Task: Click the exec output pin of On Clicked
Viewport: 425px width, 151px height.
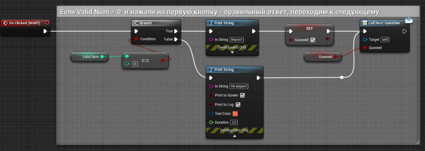Action: click(45, 32)
